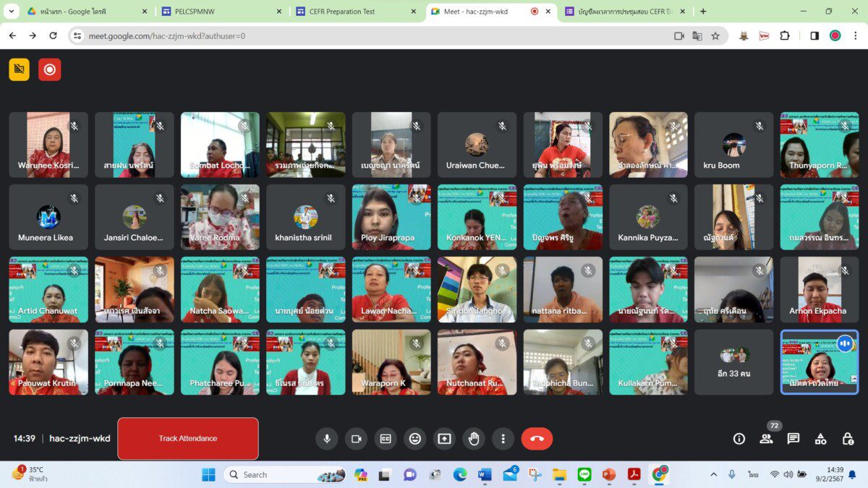This screenshot has height=488, width=868.
Task: Click the yellow extension icon at top left
Action: [x=20, y=69]
